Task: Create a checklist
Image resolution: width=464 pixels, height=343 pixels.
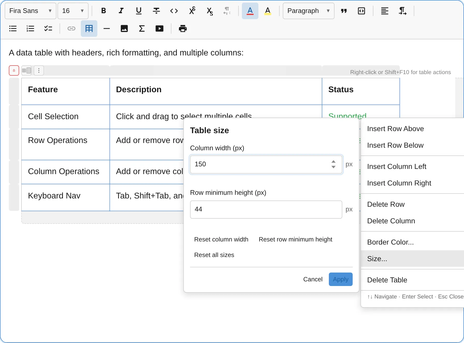Action: click(x=48, y=28)
